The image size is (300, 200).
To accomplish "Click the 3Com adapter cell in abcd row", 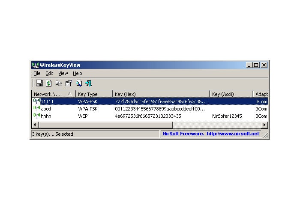I will 261,109.
